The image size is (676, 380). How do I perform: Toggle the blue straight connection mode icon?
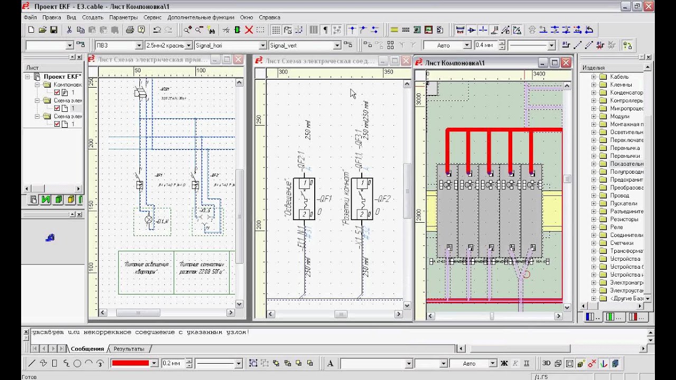[352, 30]
